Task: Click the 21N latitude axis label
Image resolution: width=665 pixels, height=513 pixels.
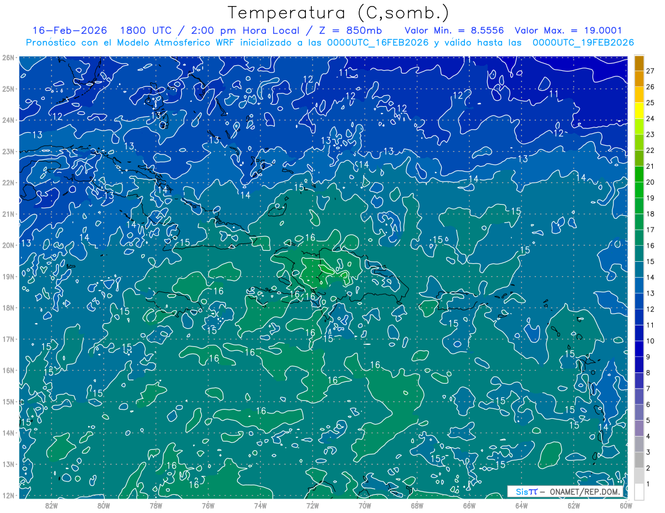Action: pyautogui.click(x=8, y=214)
